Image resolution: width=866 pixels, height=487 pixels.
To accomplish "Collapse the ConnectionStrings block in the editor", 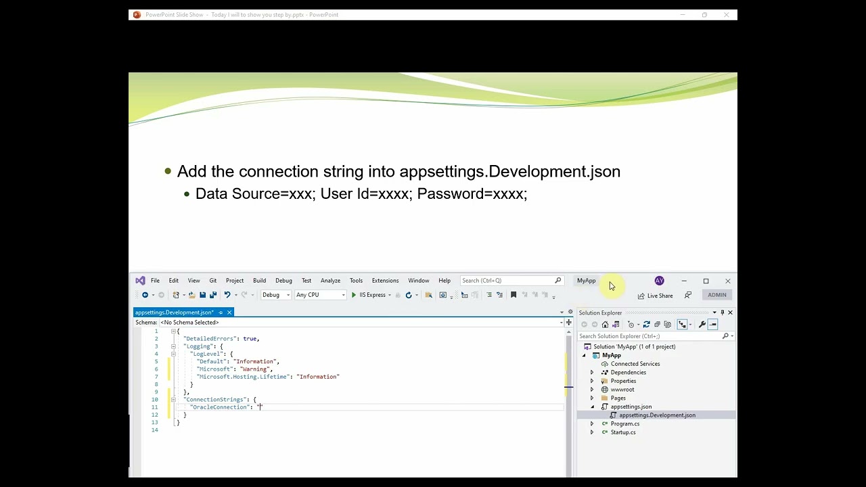I will tap(173, 400).
